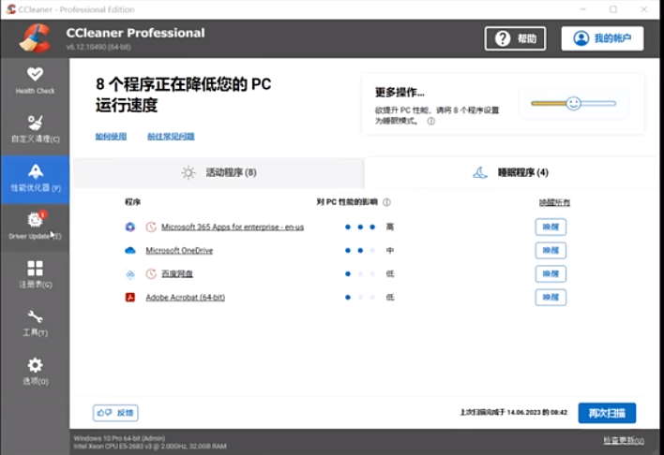The height and width of the screenshot is (455, 664).
Task: Switch to 睡眠程序 (4) tab
Action: pos(510,172)
